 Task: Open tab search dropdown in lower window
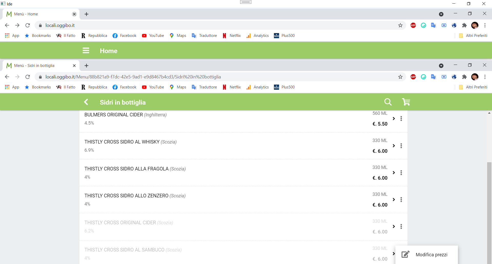tap(441, 66)
